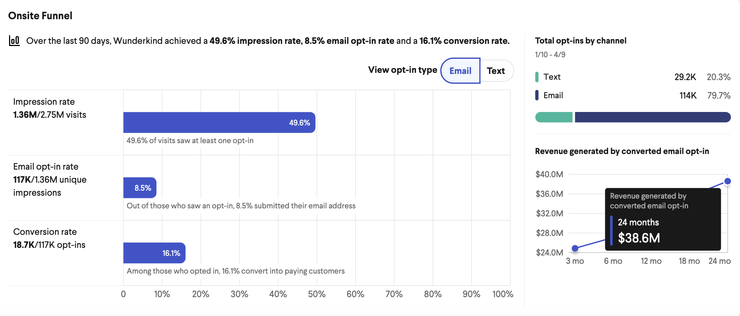This screenshot has width=740, height=316.
Task: Click the 49.6% impression rate bar
Action: 219,122
